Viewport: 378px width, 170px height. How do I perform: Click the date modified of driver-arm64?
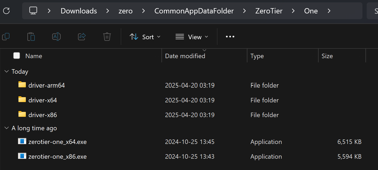[190, 85]
